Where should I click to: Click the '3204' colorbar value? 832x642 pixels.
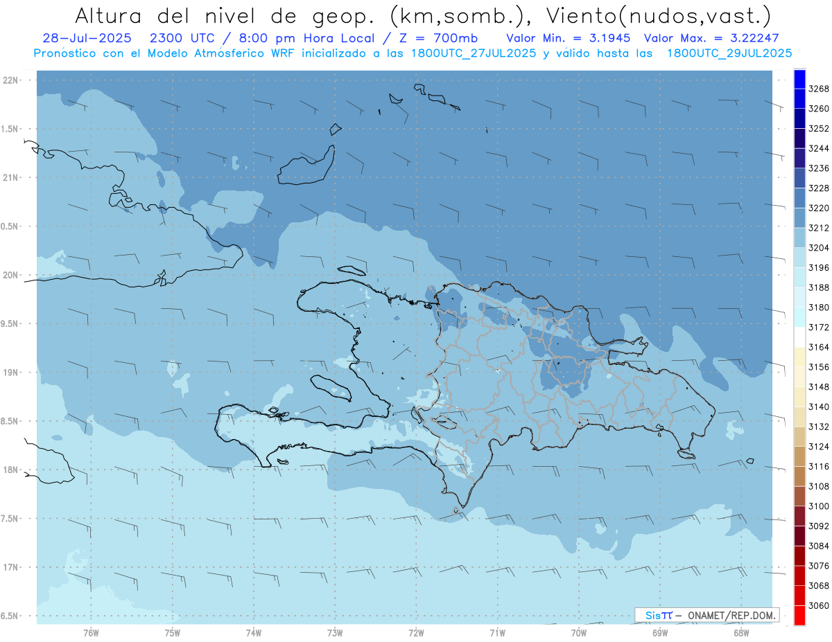pos(818,248)
